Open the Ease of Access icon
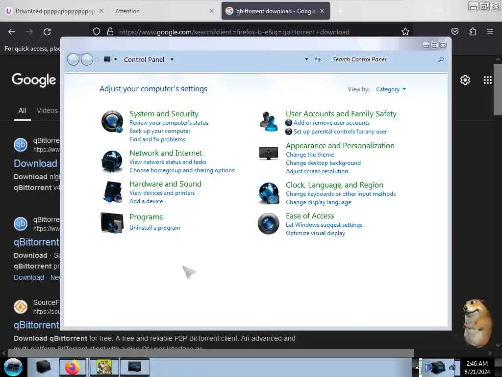Screen dimensions: 502x377 tap(268, 223)
